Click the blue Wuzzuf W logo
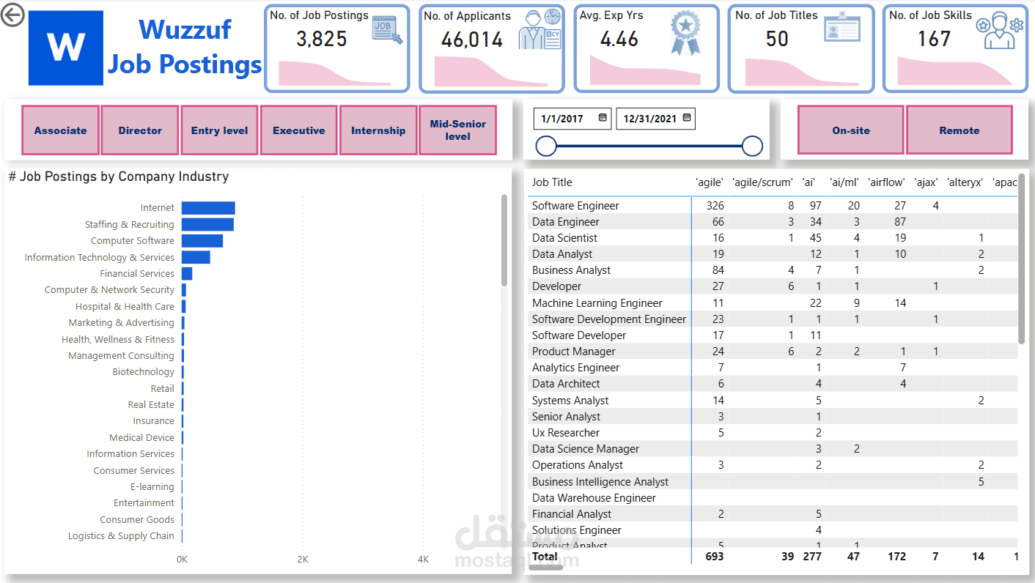1035x583 pixels. 66,48
